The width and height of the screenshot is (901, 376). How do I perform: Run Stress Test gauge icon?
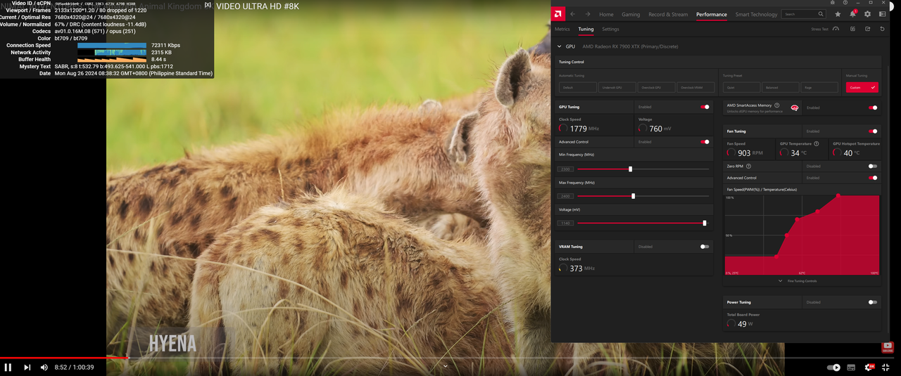(836, 29)
